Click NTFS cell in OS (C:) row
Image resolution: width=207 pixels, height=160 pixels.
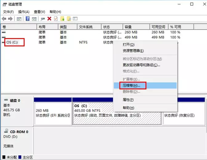(x=83, y=42)
